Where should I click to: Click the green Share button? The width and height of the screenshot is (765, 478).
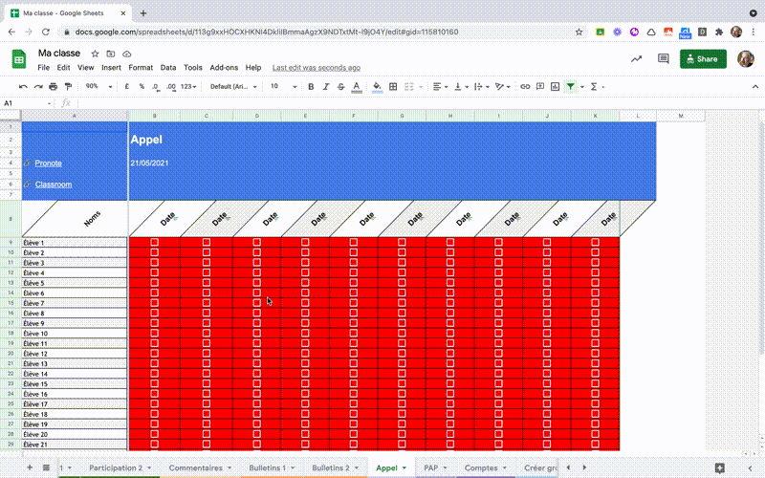703,59
